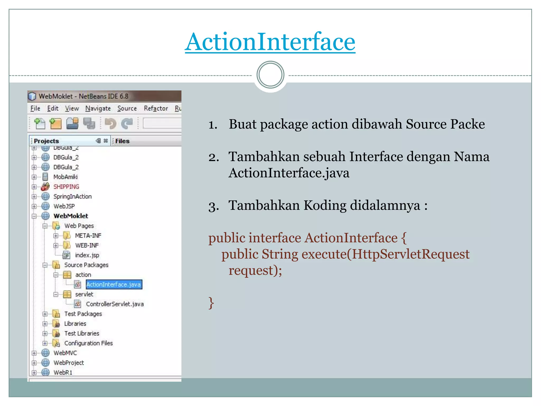Screen dimensions: 541x406
Task: Collapse the Source Packages node
Action: 45,265
